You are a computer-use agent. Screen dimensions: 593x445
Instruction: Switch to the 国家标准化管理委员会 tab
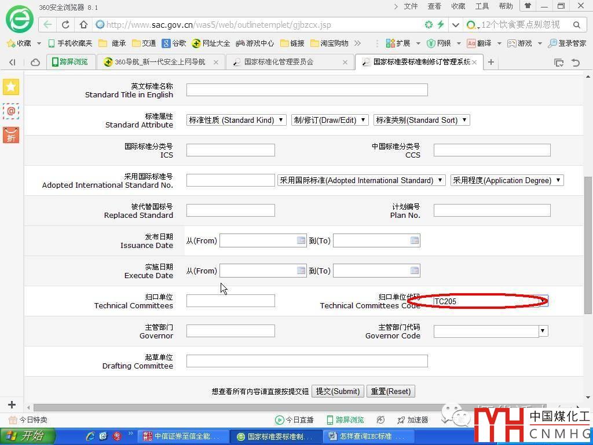pyautogui.click(x=288, y=62)
